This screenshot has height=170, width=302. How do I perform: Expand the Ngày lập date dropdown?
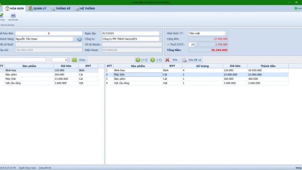(x=160, y=33)
